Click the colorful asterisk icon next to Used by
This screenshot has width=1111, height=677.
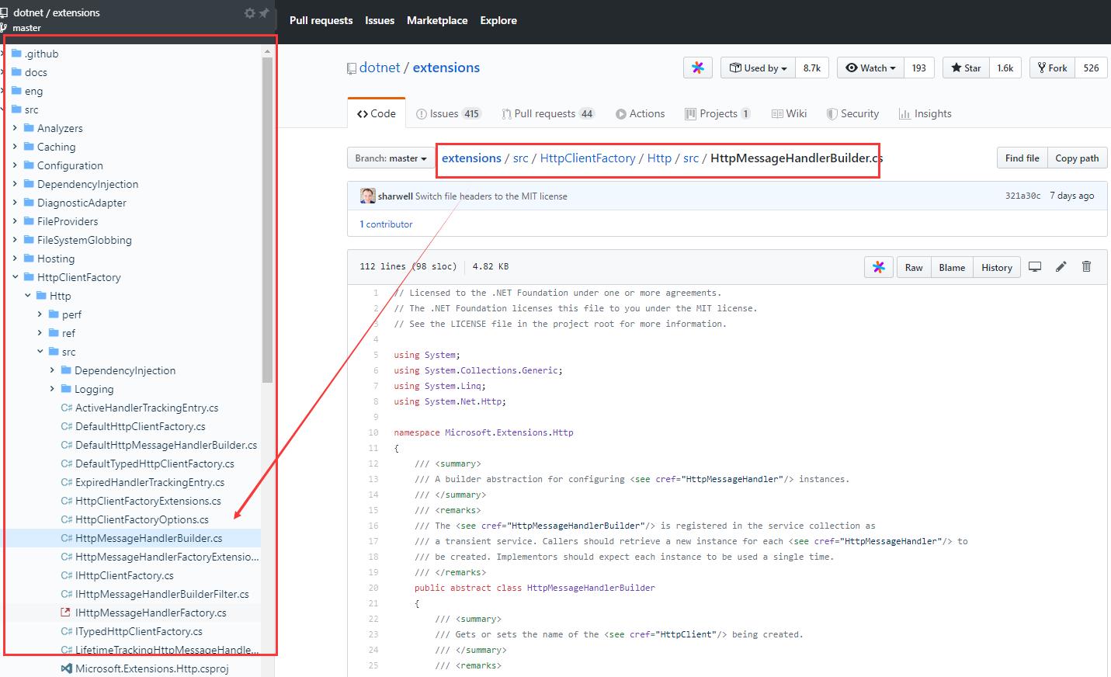coord(697,68)
